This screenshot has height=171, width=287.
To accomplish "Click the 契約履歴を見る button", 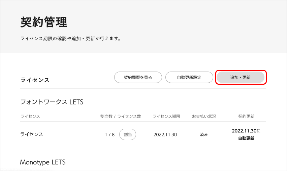I will coord(138,77).
